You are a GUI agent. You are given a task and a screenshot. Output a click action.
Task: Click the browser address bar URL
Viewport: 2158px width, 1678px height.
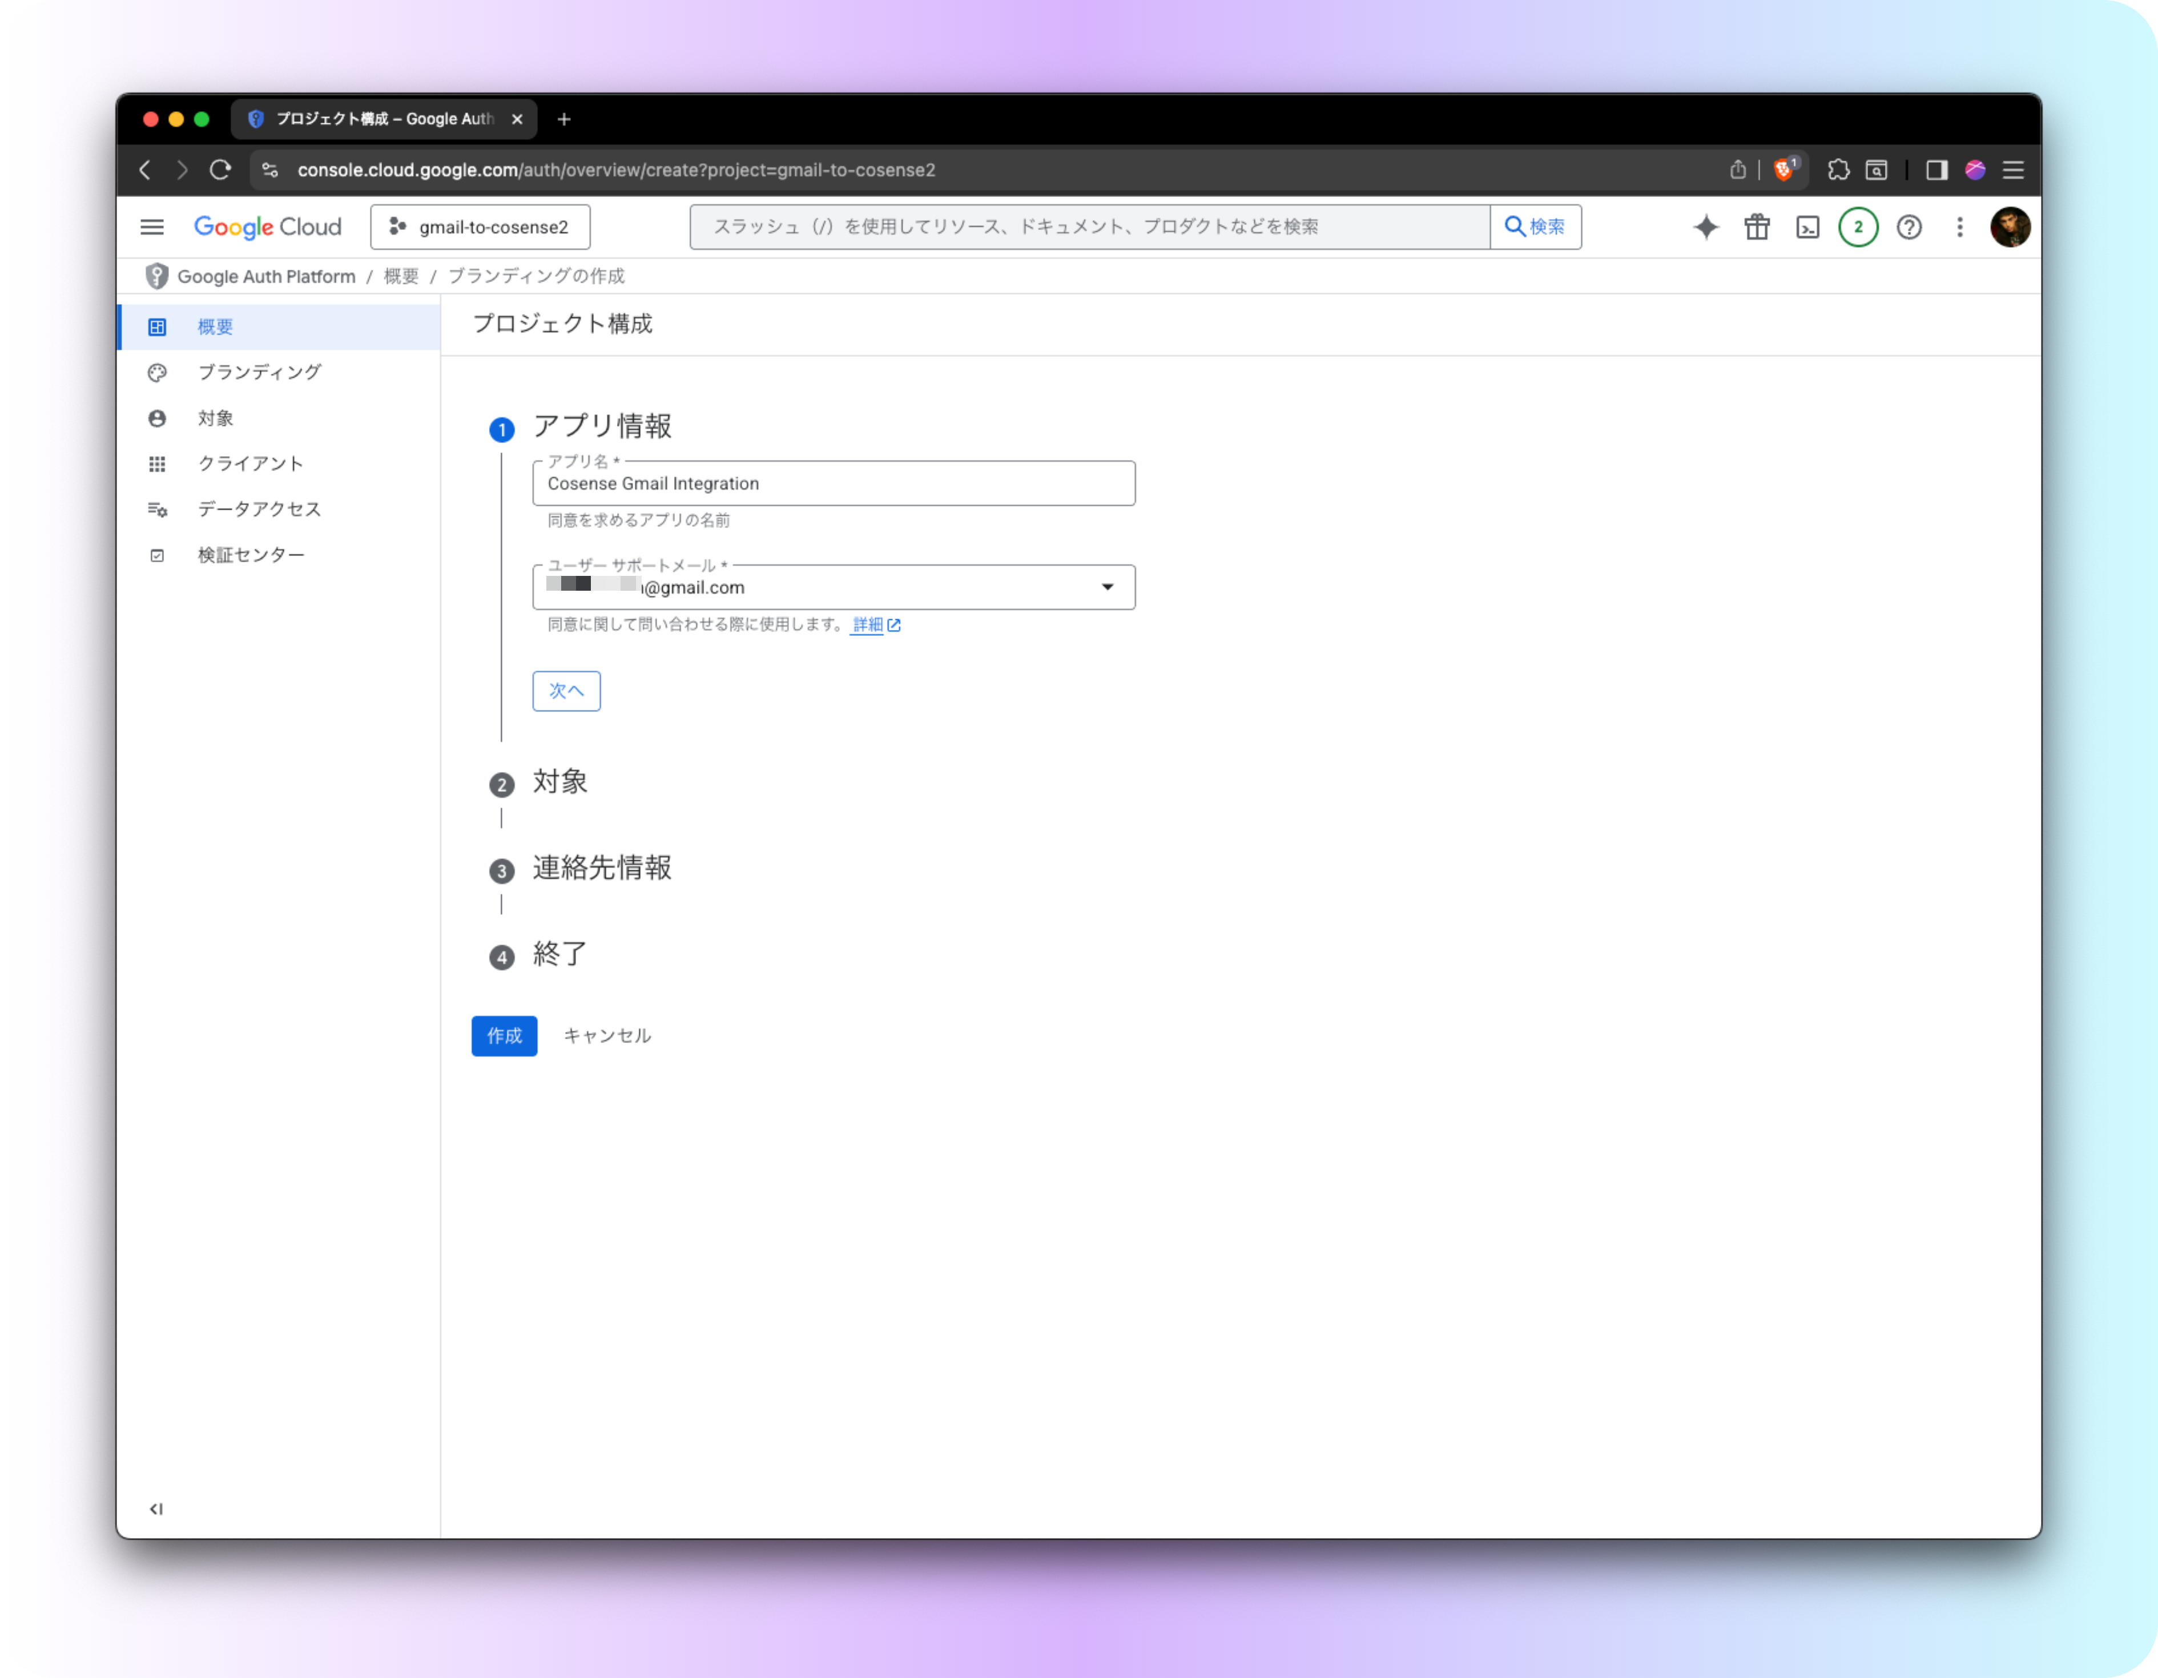tap(617, 170)
